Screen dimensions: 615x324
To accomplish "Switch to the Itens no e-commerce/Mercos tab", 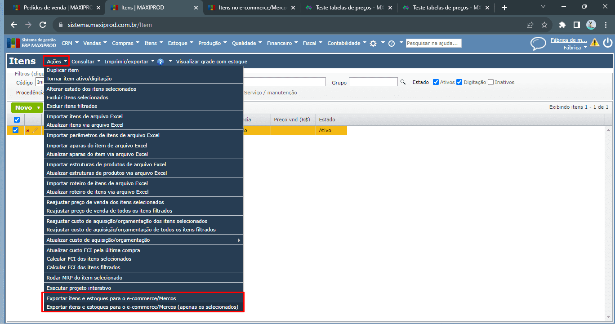I will click(x=252, y=8).
